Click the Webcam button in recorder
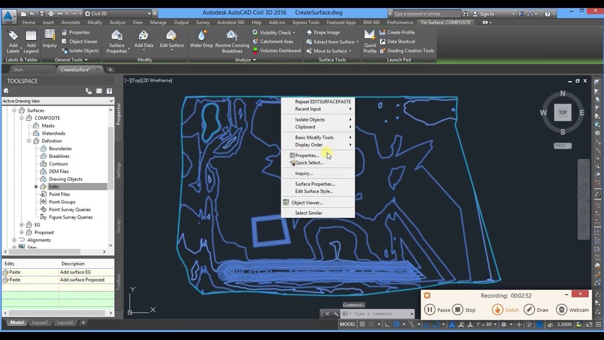The image size is (604, 340). (572, 310)
